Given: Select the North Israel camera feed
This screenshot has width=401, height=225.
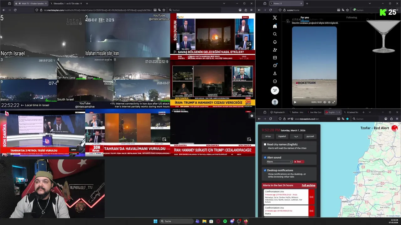Looking at the screenshot, I should coord(43,35).
